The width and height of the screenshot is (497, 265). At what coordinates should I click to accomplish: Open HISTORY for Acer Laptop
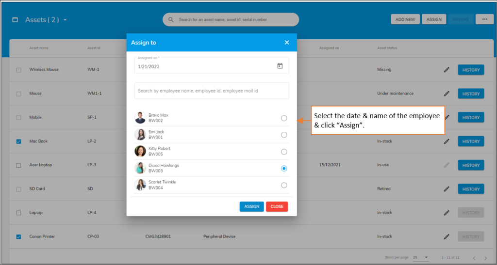[471, 165]
